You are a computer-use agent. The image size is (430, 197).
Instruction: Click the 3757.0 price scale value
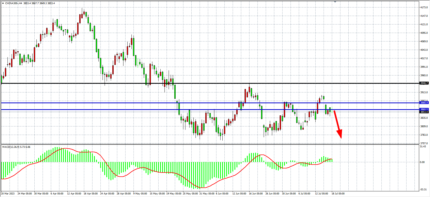424,143
